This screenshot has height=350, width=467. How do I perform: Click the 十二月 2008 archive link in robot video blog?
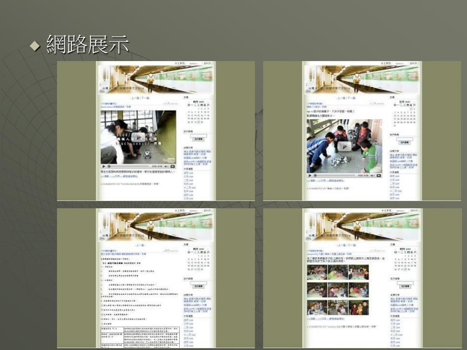(x=190, y=188)
